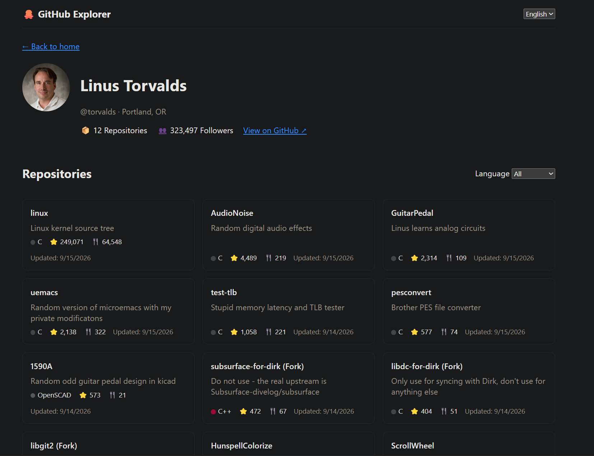
Task: Click the GitHub Explorer octopus logo icon
Action: (x=29, y=14)
